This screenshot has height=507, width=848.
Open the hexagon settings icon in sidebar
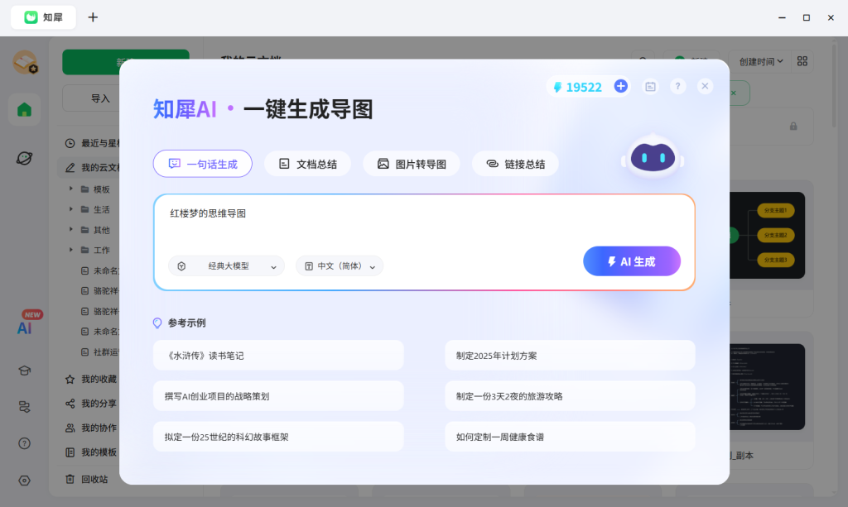pos(24,480)
